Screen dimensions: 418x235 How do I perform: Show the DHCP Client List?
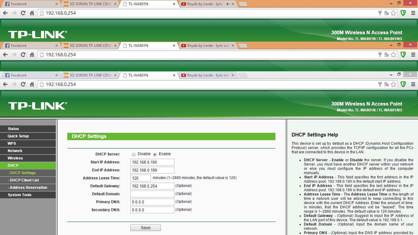point(28,180)
